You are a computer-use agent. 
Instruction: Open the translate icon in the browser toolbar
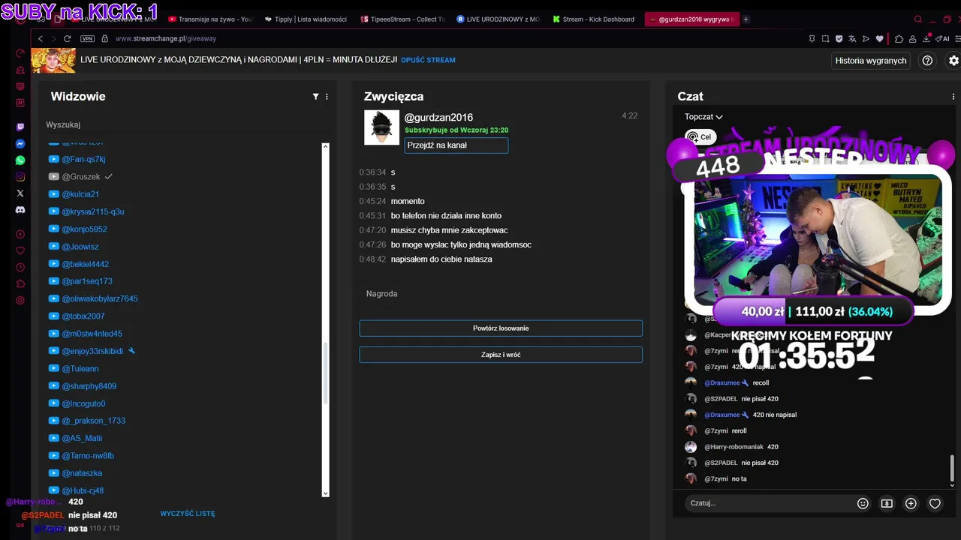tap(852, 38)
